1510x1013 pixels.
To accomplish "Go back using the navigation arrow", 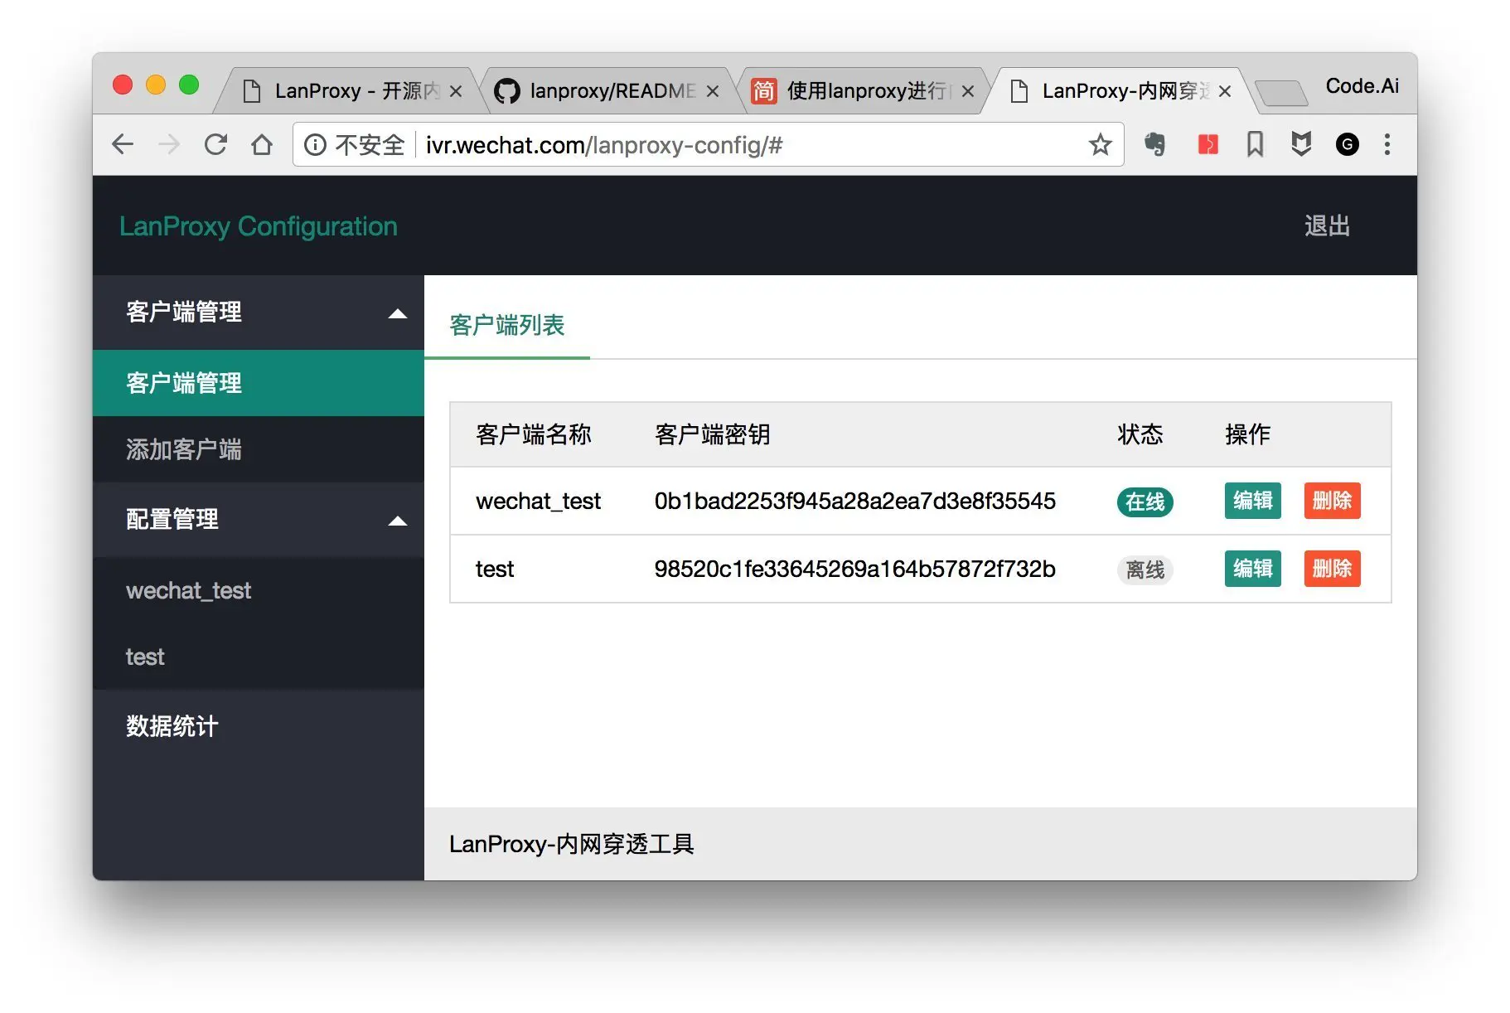I will (123, 144).
